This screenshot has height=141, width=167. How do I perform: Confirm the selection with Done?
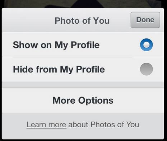(145, 20)
